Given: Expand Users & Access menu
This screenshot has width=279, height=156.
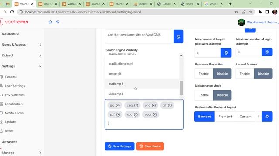Looking at the screenshot, I should 40,45.
